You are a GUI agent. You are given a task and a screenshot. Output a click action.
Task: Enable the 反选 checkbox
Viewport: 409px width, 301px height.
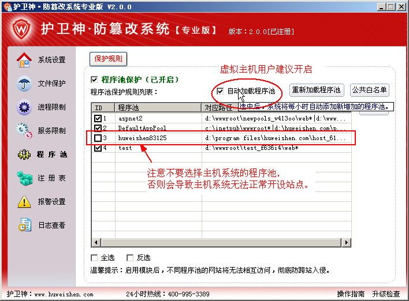click(x=130, y=258)
